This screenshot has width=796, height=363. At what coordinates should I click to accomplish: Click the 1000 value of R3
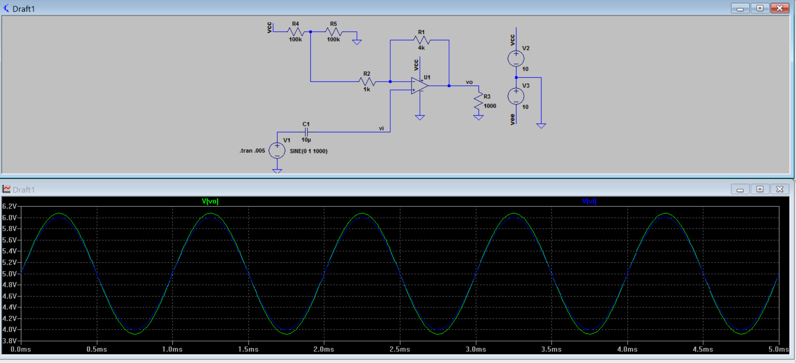coord(490,106)
